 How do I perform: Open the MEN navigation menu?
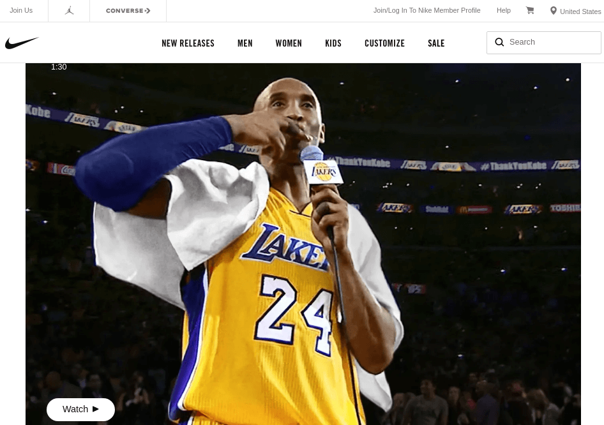(245, 43)
